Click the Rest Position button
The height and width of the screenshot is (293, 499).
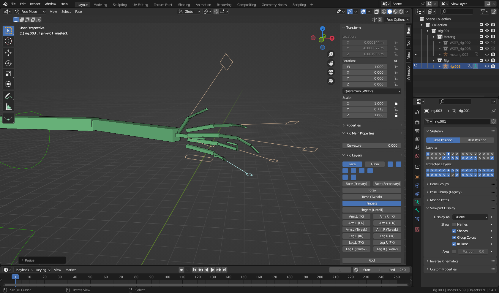477,140
